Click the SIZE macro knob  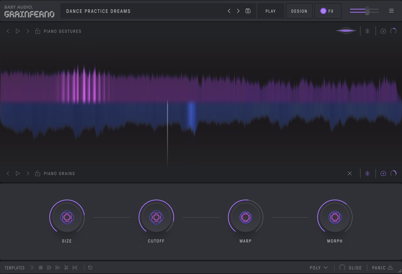click(67, 217)
